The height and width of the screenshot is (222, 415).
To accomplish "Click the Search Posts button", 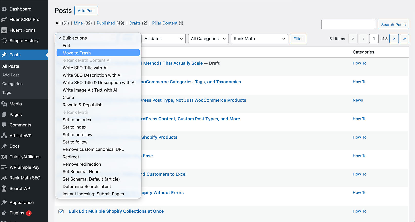I will pos(393,25).
